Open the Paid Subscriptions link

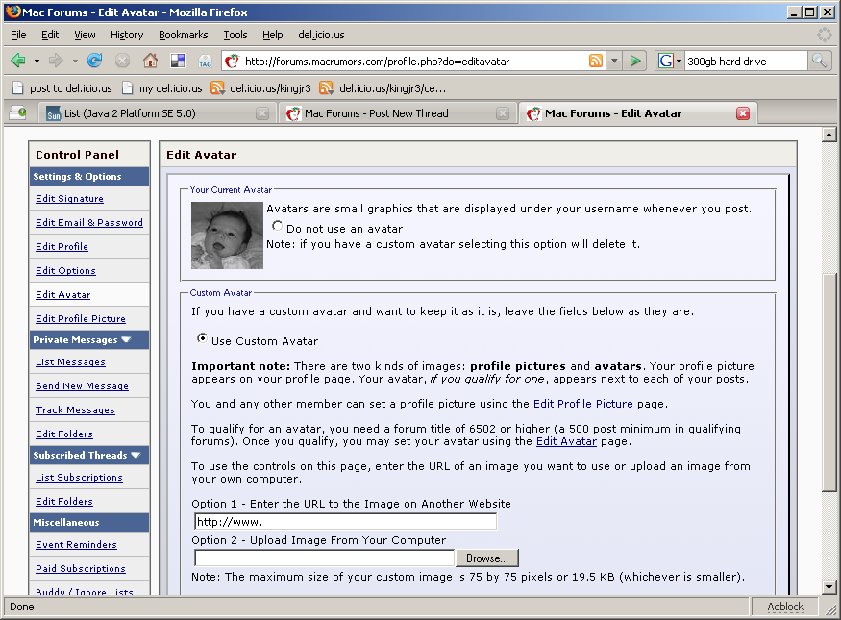tap(81, 568)
